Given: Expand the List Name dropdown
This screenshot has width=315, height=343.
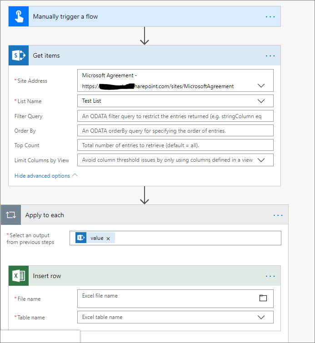Looking at the screenshot, I should tap(261, 101).
